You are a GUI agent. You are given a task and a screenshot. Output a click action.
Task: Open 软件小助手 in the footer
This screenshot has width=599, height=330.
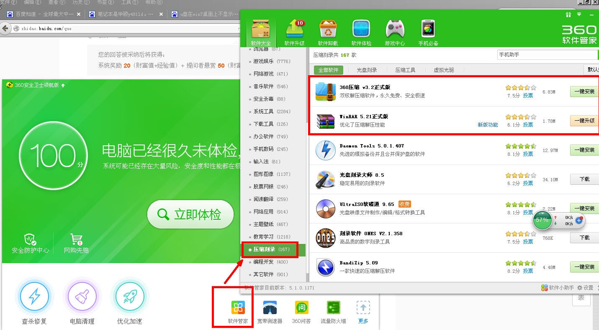(x=557, y=288)
